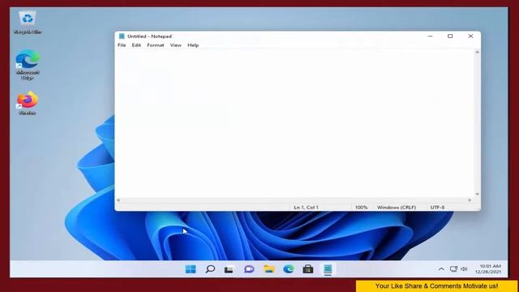The width and height of the screenshot is (519, 292).
Task: Click the Notepad taskbar icon
Action: [328, 269]
